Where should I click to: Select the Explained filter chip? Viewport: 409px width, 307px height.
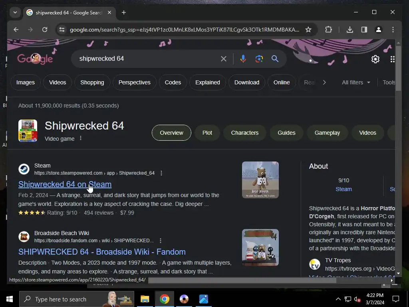tap(208, 82)
